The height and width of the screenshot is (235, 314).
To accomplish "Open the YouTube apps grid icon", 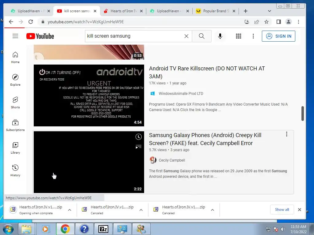I will click(238, 36).
